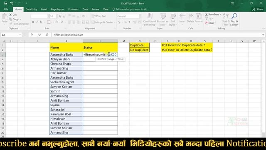Switch to the Page Layout tab
266x150 pixels.
click(58, 9)
